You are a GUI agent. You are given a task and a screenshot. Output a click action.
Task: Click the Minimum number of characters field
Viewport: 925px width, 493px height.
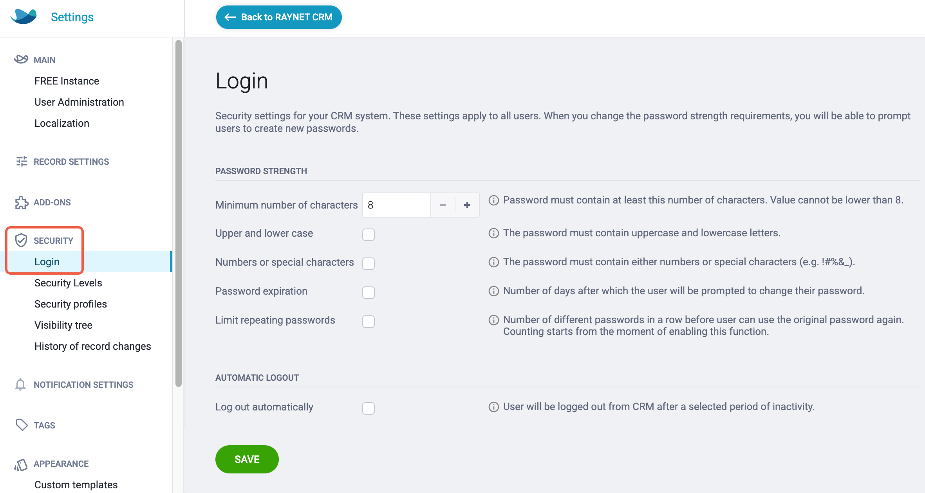pos(397,205)
